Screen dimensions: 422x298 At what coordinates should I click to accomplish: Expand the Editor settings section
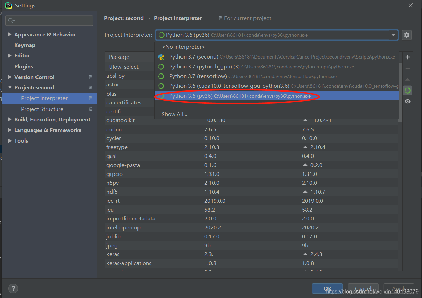click(x=10, y=55)
